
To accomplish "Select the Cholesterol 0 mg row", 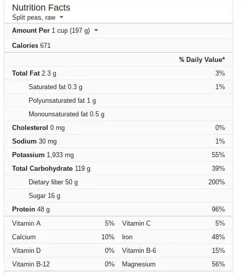I will click(x=118, y=128).
